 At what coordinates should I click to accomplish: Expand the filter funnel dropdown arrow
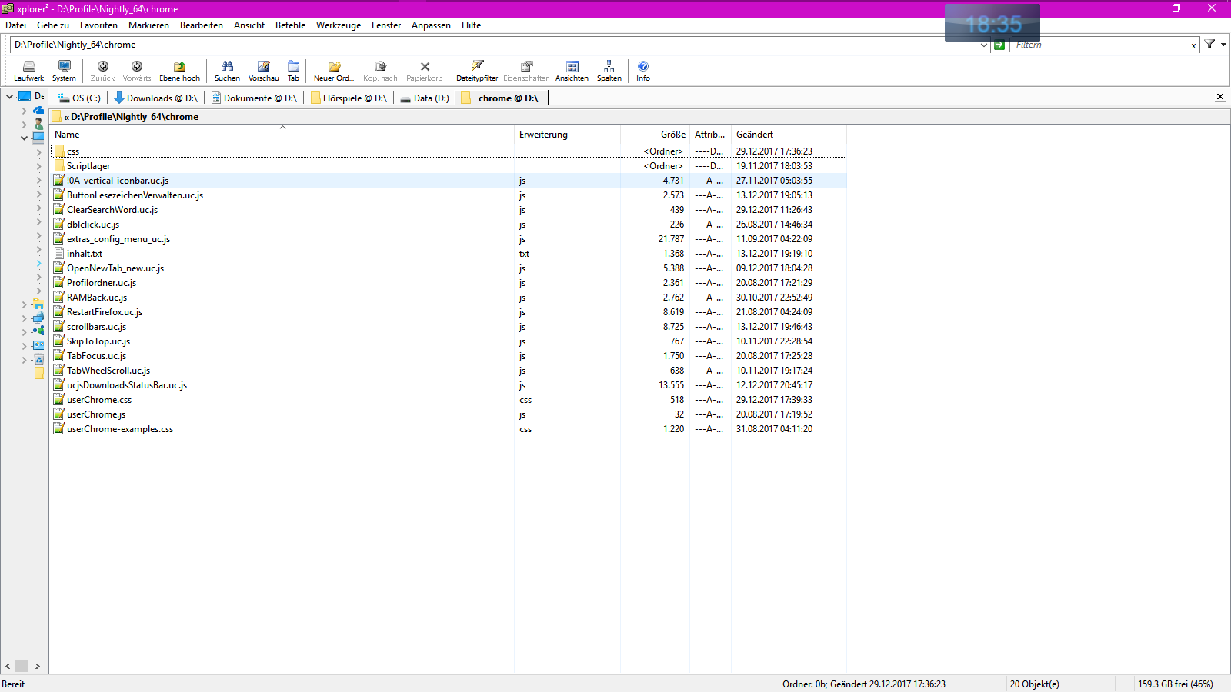click(x=1223, y=45)
